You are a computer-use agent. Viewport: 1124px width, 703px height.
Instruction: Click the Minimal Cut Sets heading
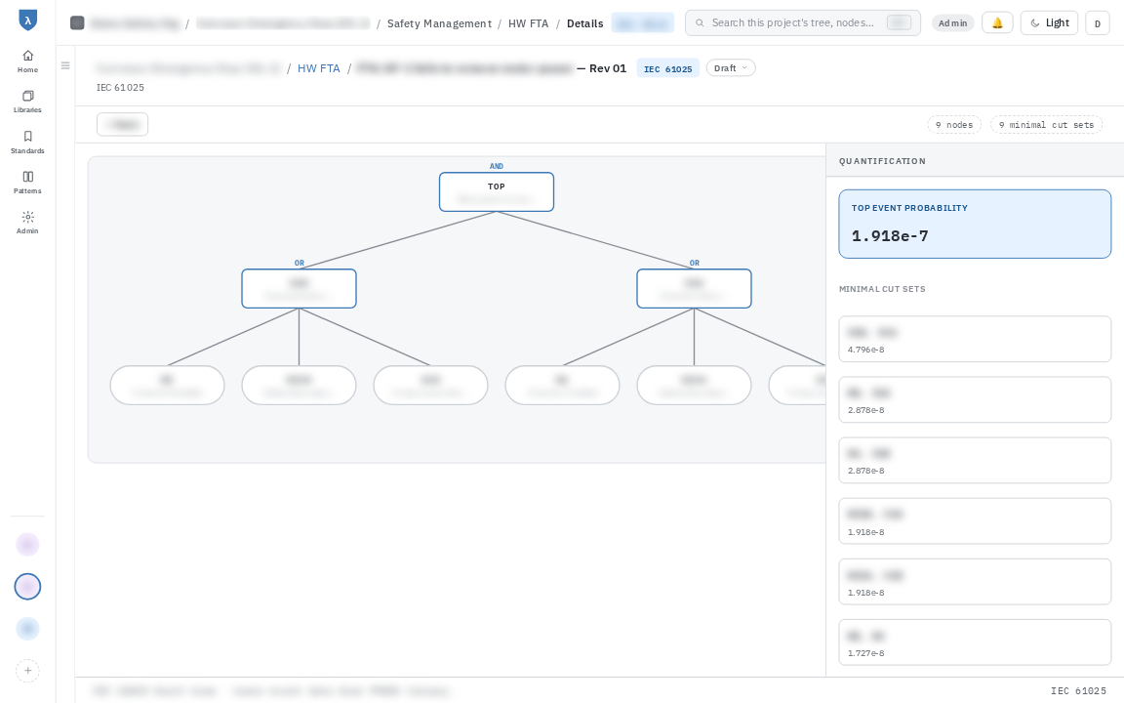pos(882,289)
